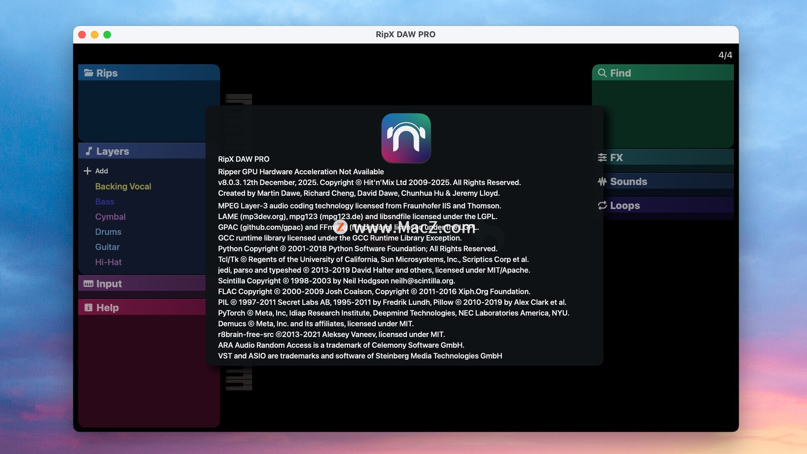The image size is (807, 454).
Task: Click the Input keyboard icon
Action: point(88,284)
